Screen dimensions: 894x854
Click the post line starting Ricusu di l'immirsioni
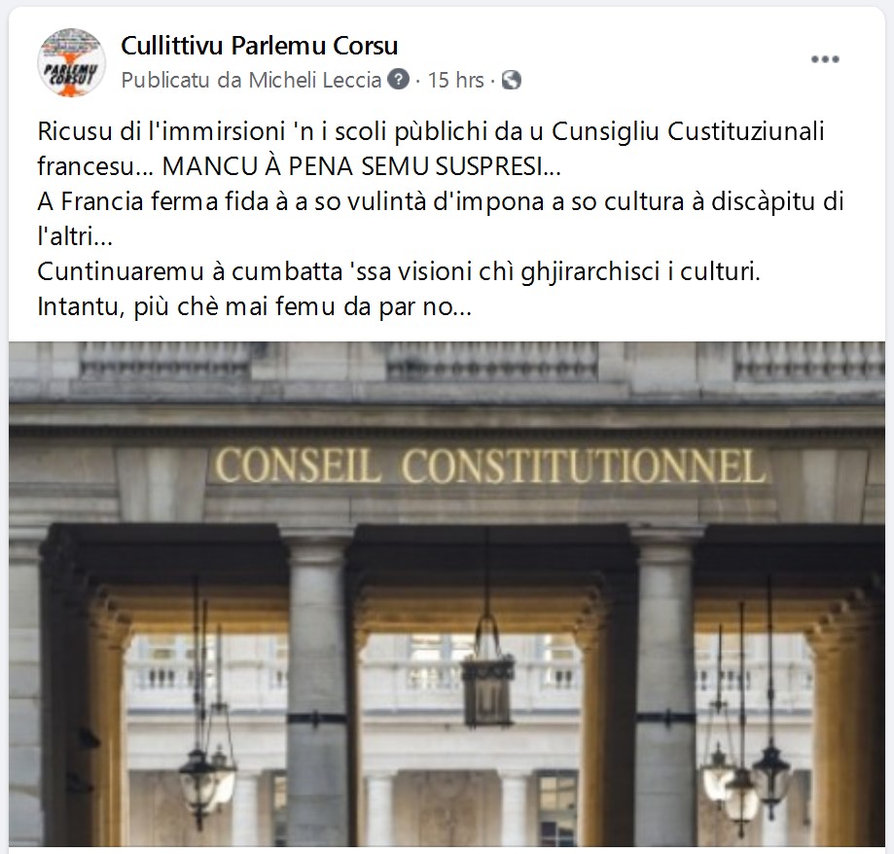(x=431, y=131)
